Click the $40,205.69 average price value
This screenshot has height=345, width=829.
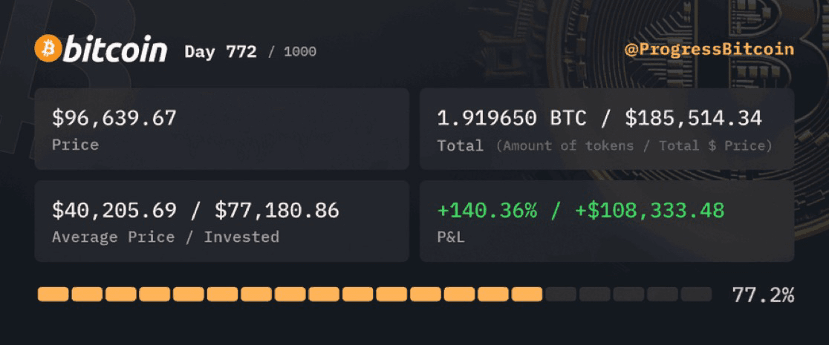[x=114, y=210]
